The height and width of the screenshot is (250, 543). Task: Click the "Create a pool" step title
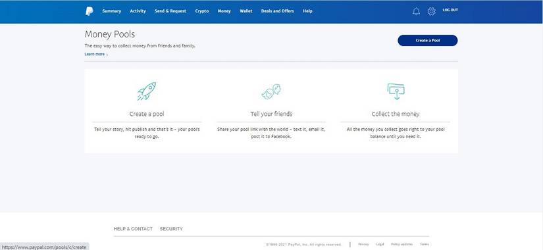click(x=147, y=114)
